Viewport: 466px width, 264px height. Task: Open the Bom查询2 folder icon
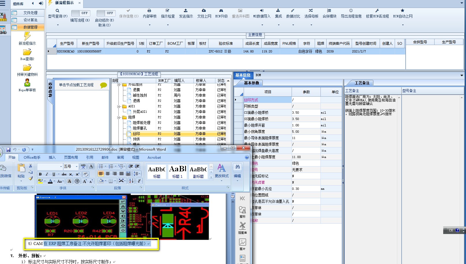click(x=27, y=52)
